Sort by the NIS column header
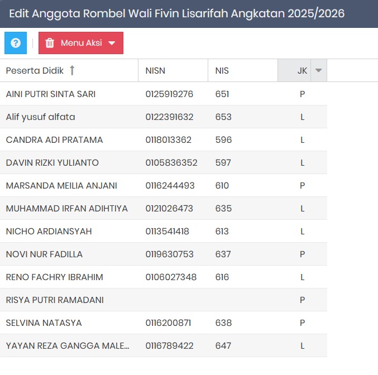Image resolution: width=378 pixels, height=375 pixels. tap(222, 71)
